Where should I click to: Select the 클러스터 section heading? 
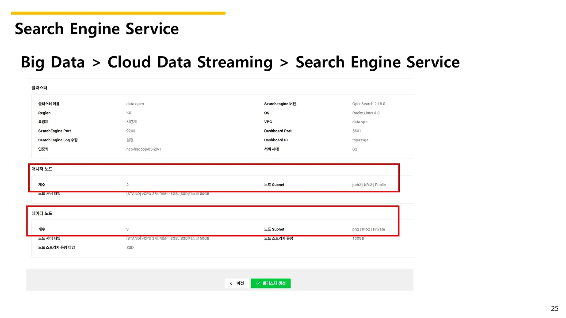(39, 88)
